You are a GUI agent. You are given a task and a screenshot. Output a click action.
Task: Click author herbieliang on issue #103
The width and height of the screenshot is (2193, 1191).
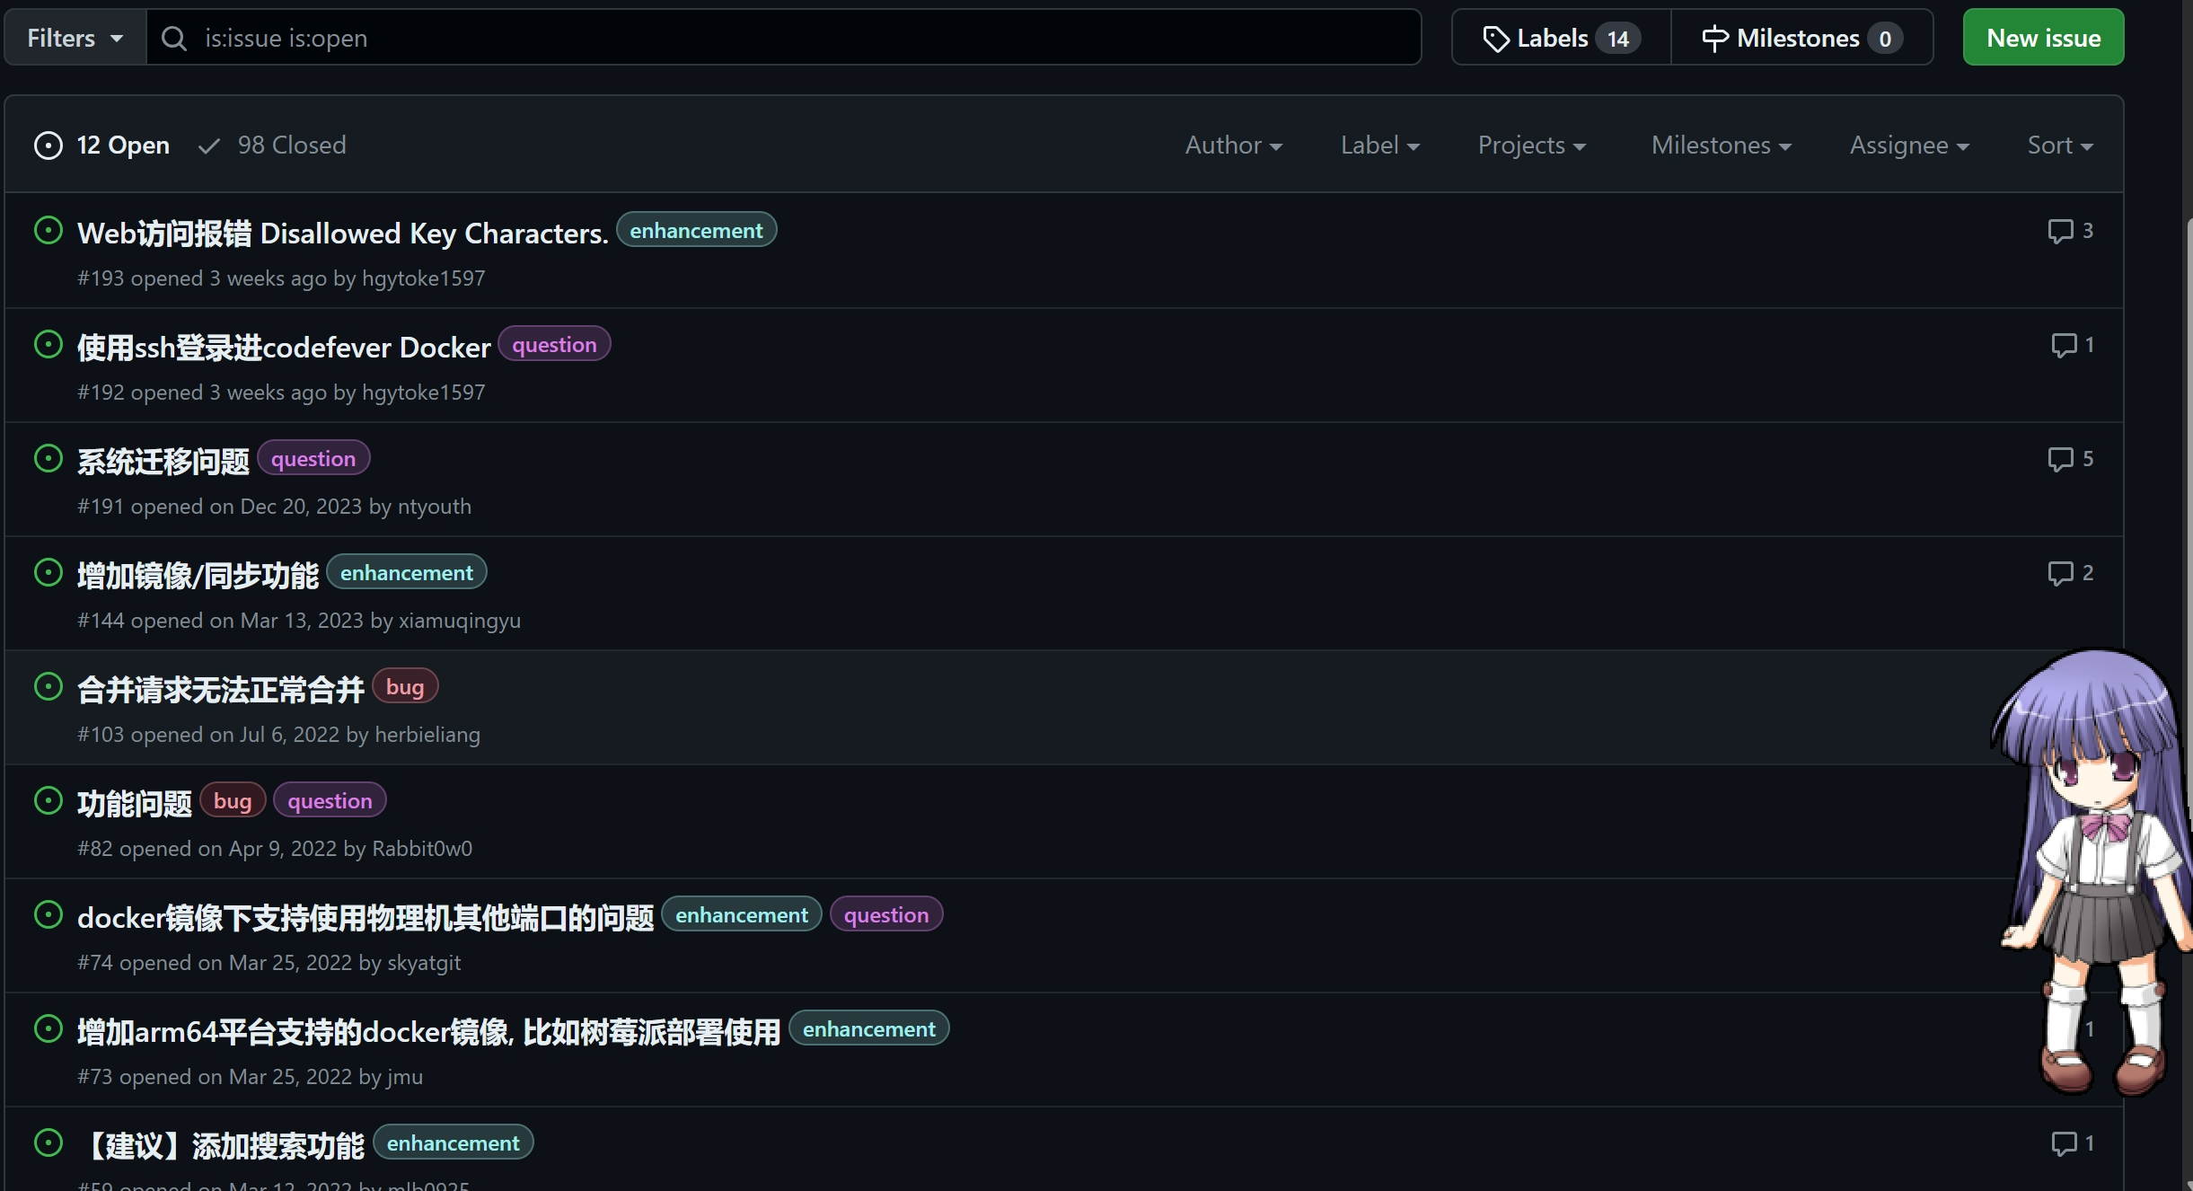click(427, 735)
